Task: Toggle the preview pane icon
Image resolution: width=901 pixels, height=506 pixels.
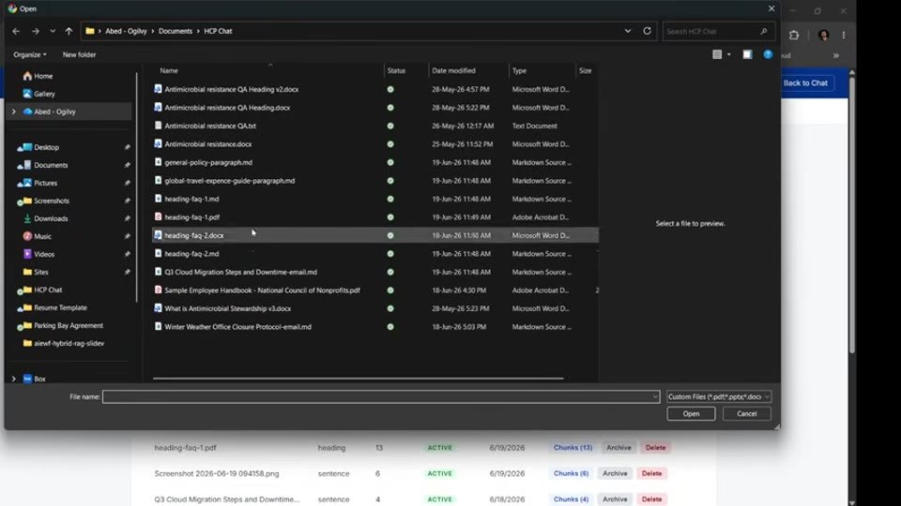Action: (747, 54)
